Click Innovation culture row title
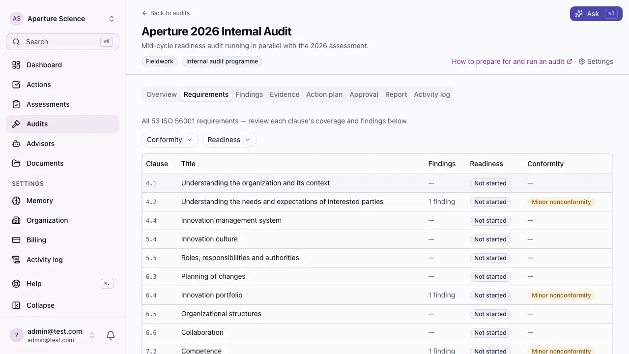Viewport: 629px width, 354px height. 209,239
